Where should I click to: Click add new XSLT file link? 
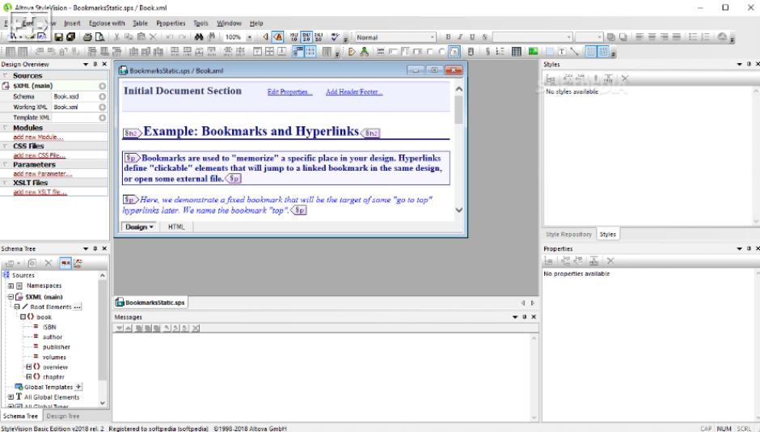coord(40,192)
